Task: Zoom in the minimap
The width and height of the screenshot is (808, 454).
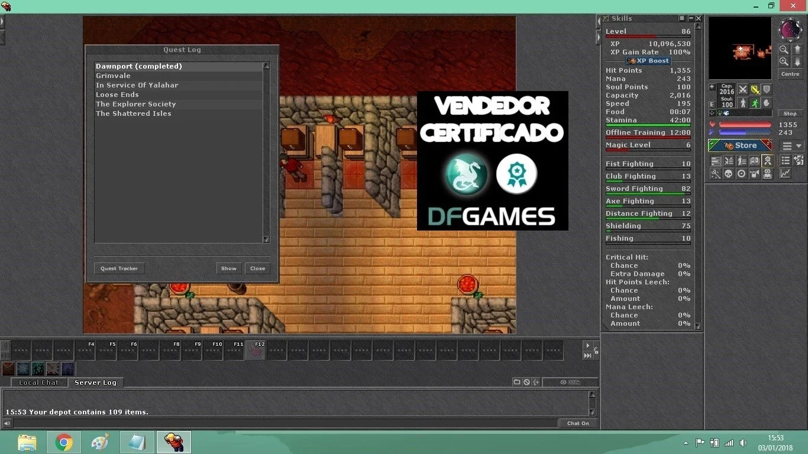Action: 784,61
